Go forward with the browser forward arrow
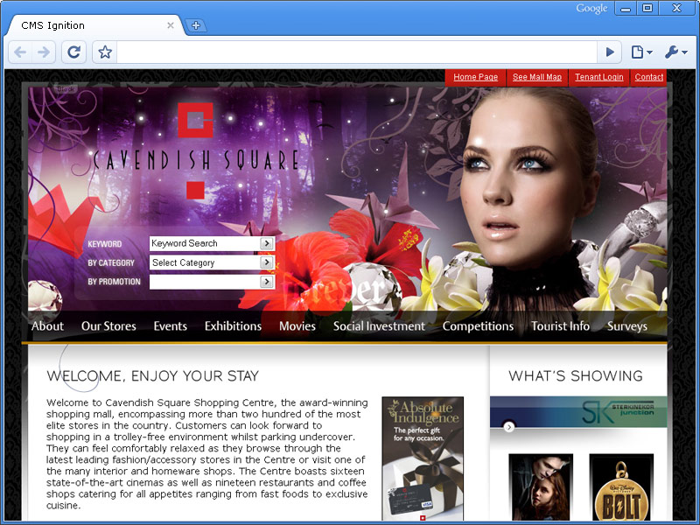This screenshot has height=525, width=700. [43, 52]
